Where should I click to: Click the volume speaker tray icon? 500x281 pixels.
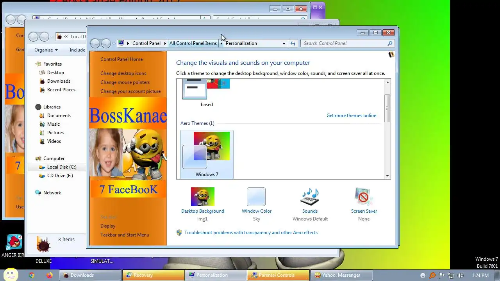(x=461, y=275)
